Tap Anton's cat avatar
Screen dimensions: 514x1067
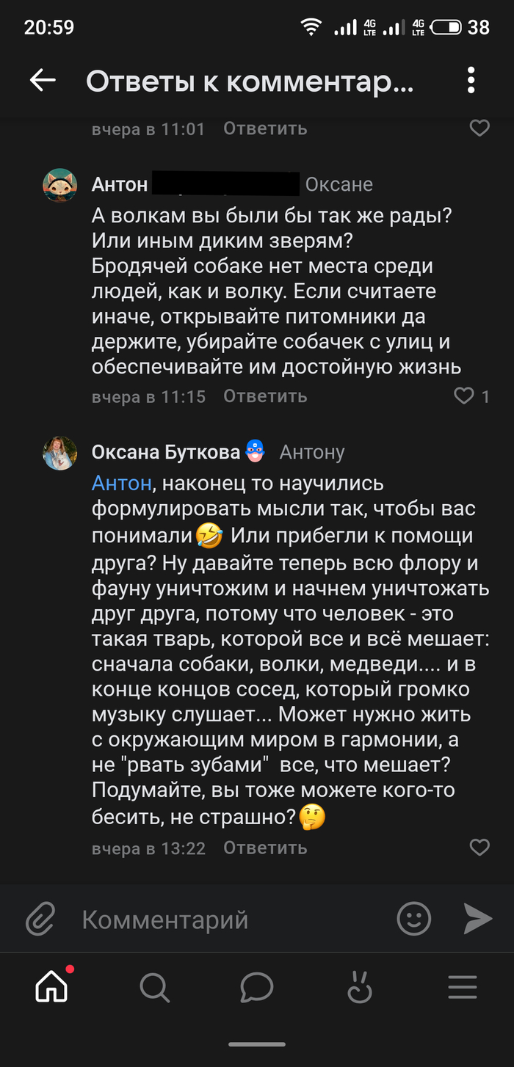pyautogui.click(x=60, y=184)
